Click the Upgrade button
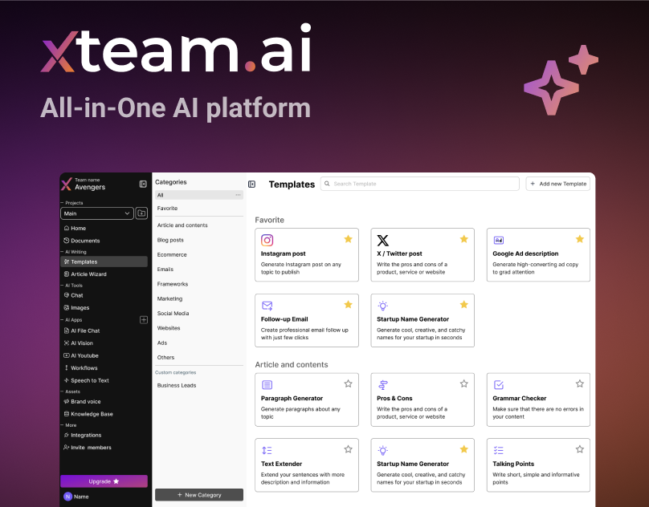Screen dimensions: 649x507 click(104, 481)
